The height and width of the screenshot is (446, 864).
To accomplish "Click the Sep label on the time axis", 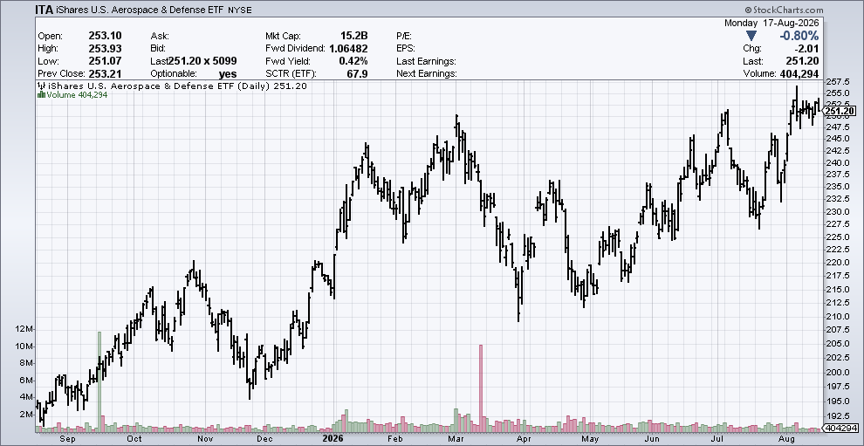I will pos(66,439).
